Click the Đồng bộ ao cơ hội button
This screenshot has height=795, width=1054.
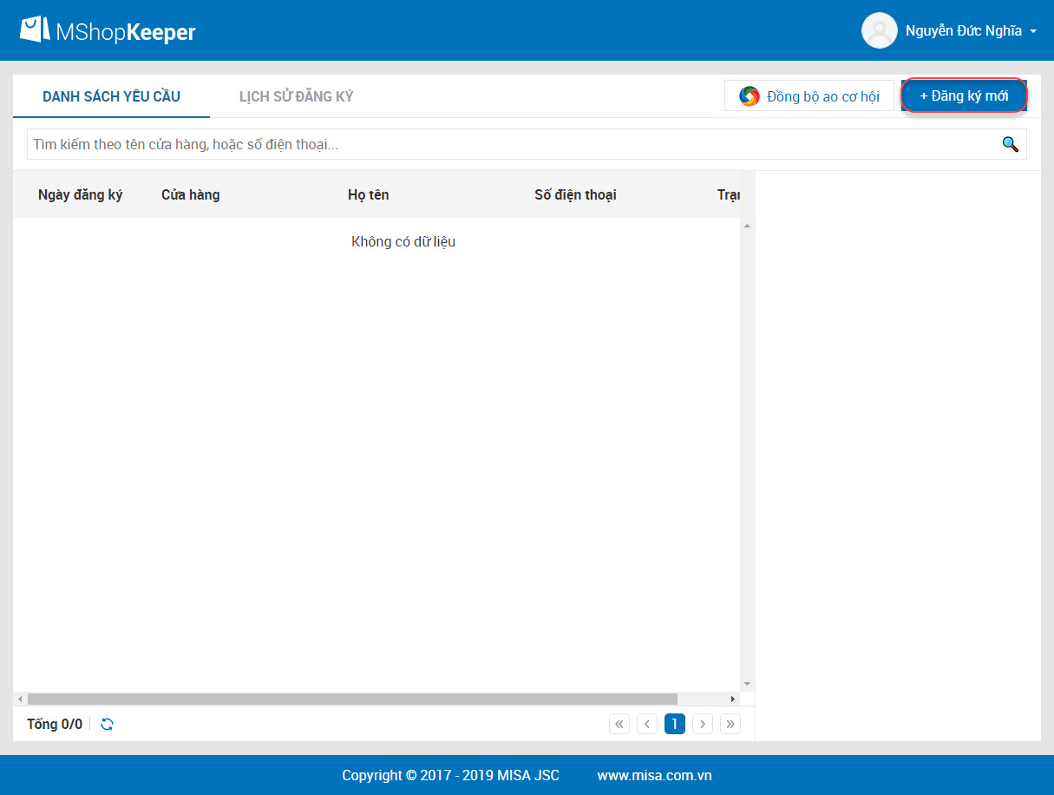pos(809,95)
